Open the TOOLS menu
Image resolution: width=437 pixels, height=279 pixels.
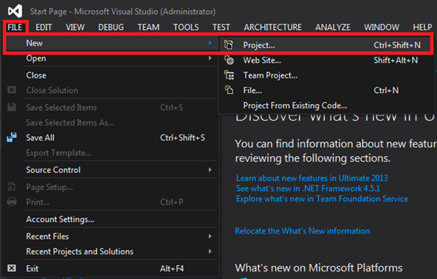(x=186, y=27)
